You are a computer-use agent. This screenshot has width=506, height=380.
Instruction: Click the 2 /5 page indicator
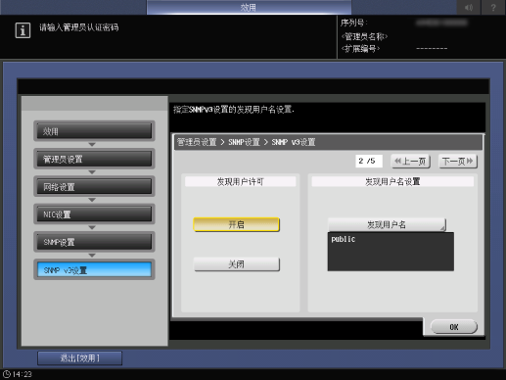(x=369, y=161)
